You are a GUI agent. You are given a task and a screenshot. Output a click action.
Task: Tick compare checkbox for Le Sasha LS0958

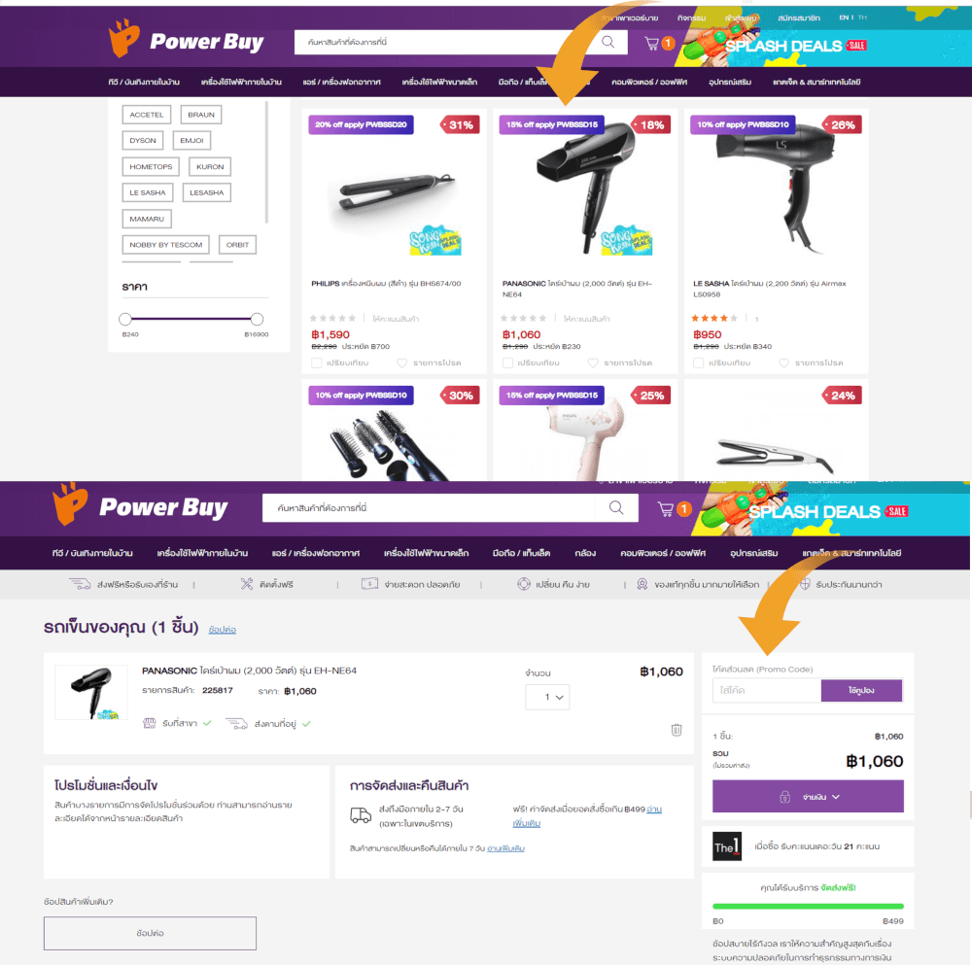coord(699,362)
